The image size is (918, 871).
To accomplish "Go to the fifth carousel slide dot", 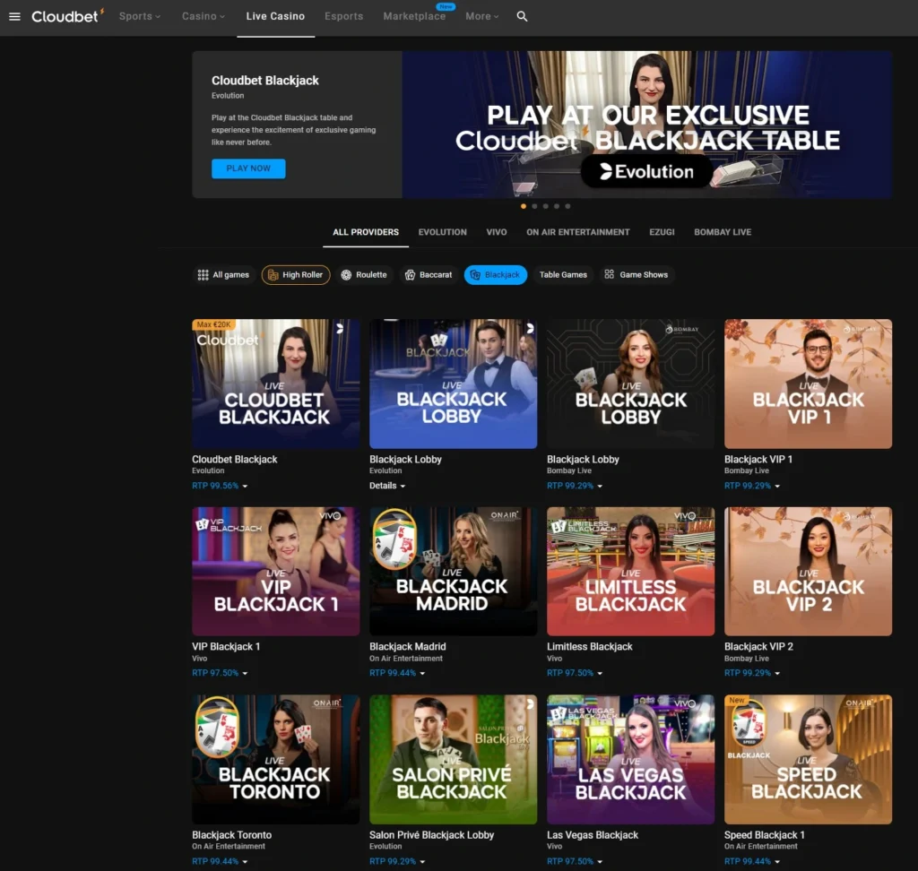I will 567,206.
